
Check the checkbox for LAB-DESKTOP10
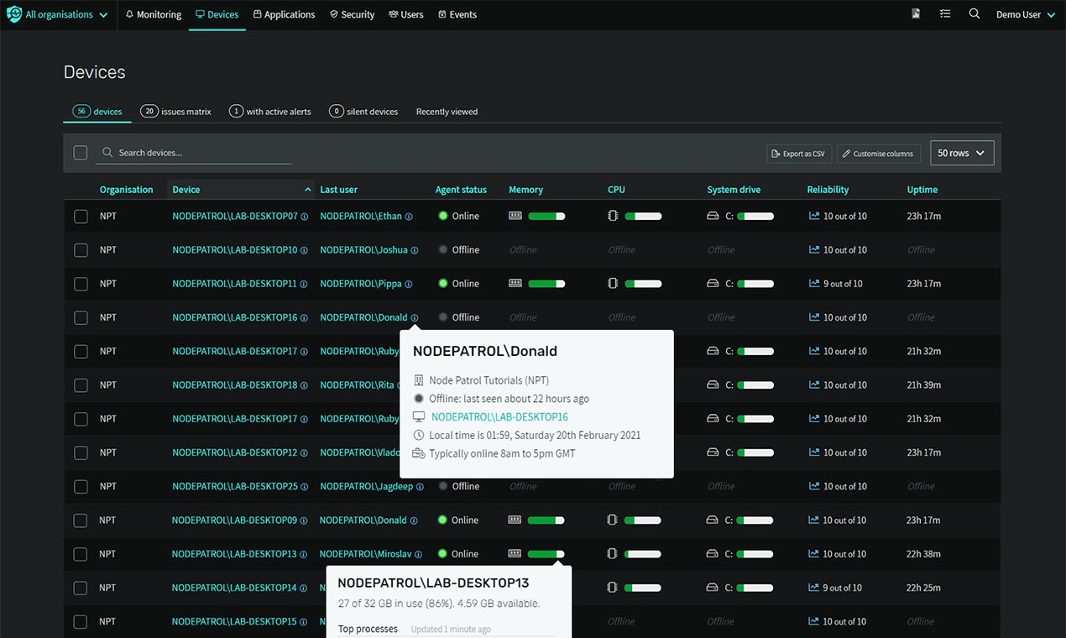point(81,249)
